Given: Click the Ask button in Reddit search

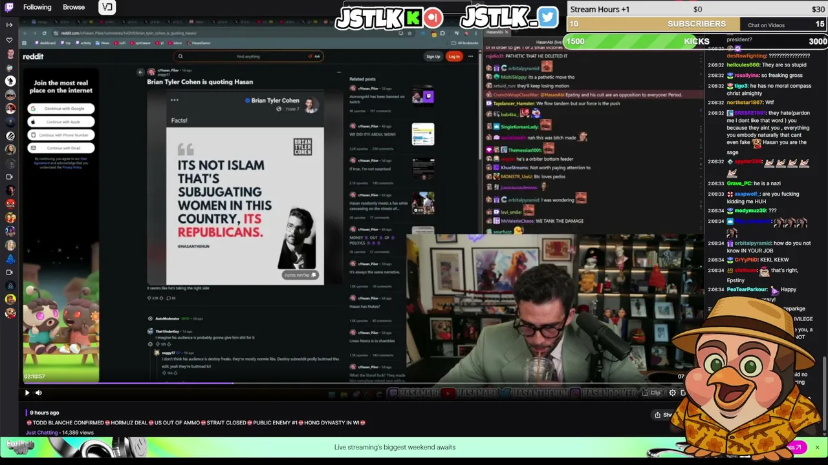Looking at the screenshot, I should coord(315,56).
